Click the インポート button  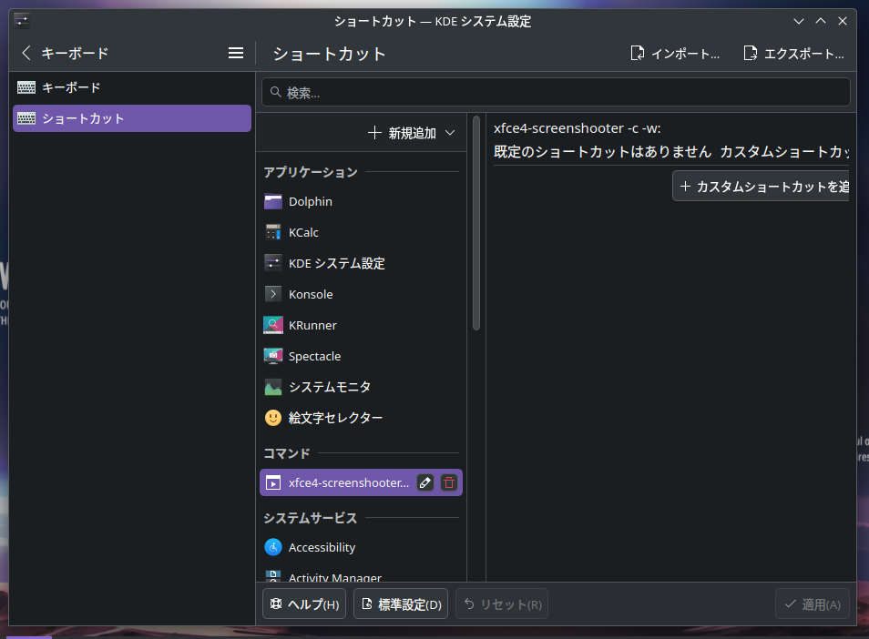click(x=675, y=54)
